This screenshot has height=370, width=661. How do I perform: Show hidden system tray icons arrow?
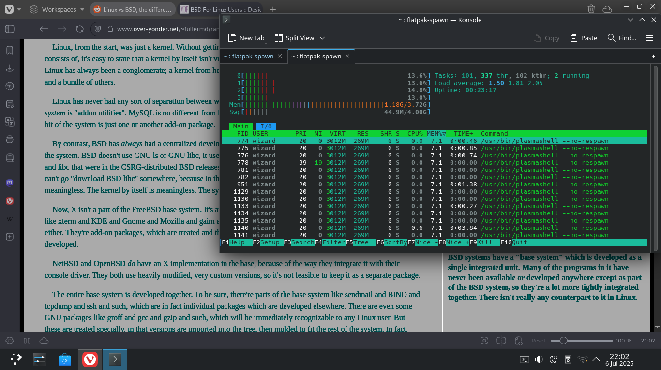coord(597,359)
